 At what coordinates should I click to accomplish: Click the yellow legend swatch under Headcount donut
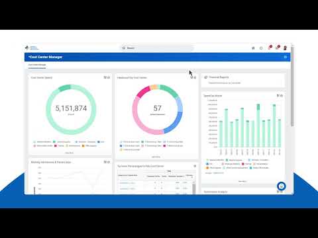click(121, 149)
